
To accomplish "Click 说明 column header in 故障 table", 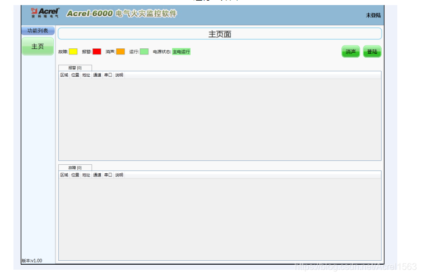I will [119, 175].
